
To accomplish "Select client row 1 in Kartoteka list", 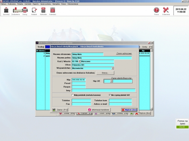I will [43, 53].
